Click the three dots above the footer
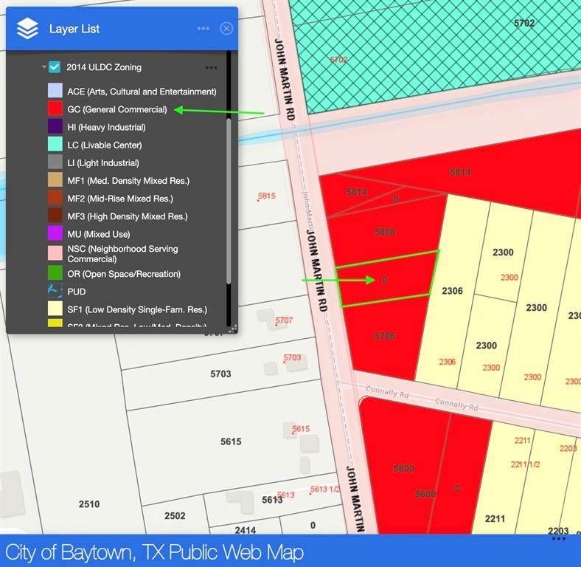 tap(559, 539)
